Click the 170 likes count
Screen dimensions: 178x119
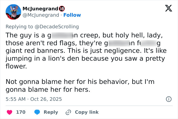(x=21, y=112)
